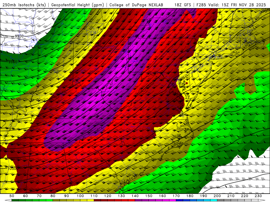This screenshot has height=202, width=270.
Task: Click the 9960 height contour label
Action: (x=13, y=62)
